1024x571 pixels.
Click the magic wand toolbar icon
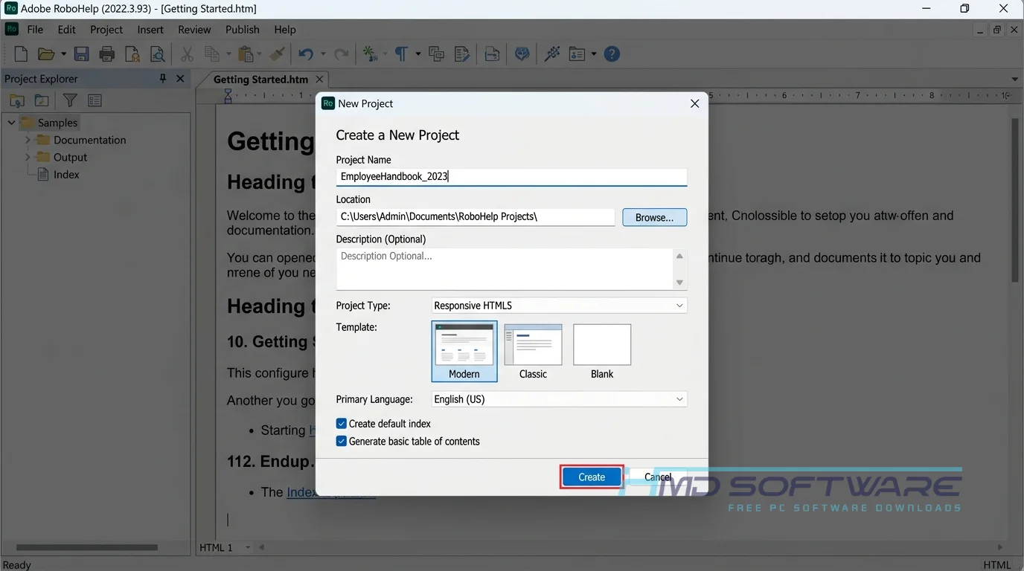click(552, 54)
